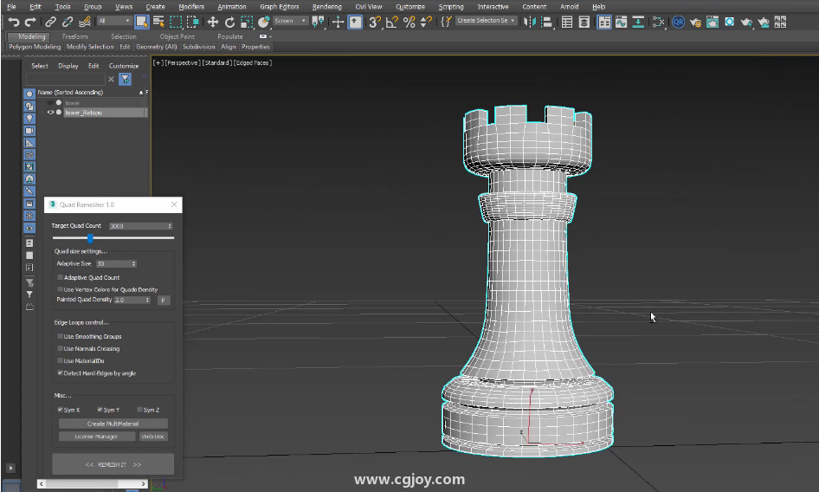Click the blue QR Quad Remesher icon
Image resolution: width=819 pixels, height=492 pixels.
click(x=678, y=22)
